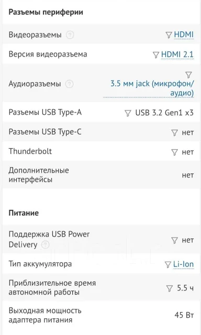This screenshot has height=335, width=201.
Task: Click the filter icon next to Li-Ion
Action: click(168, 265)
